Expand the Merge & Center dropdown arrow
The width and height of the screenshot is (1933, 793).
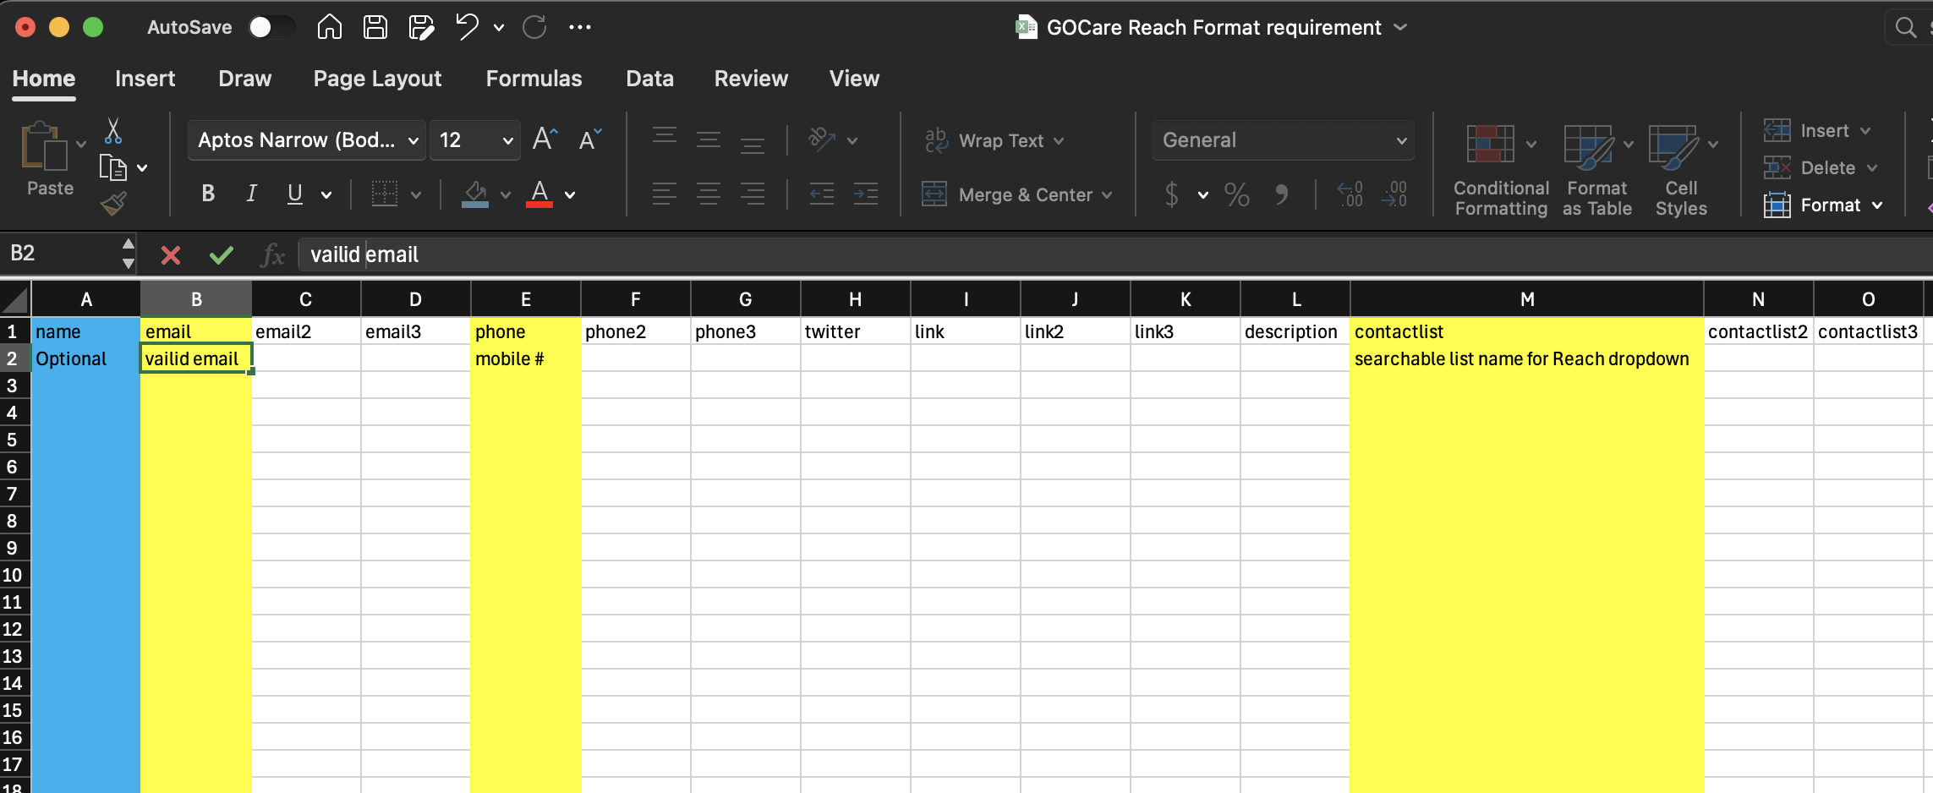point(1107,195)
